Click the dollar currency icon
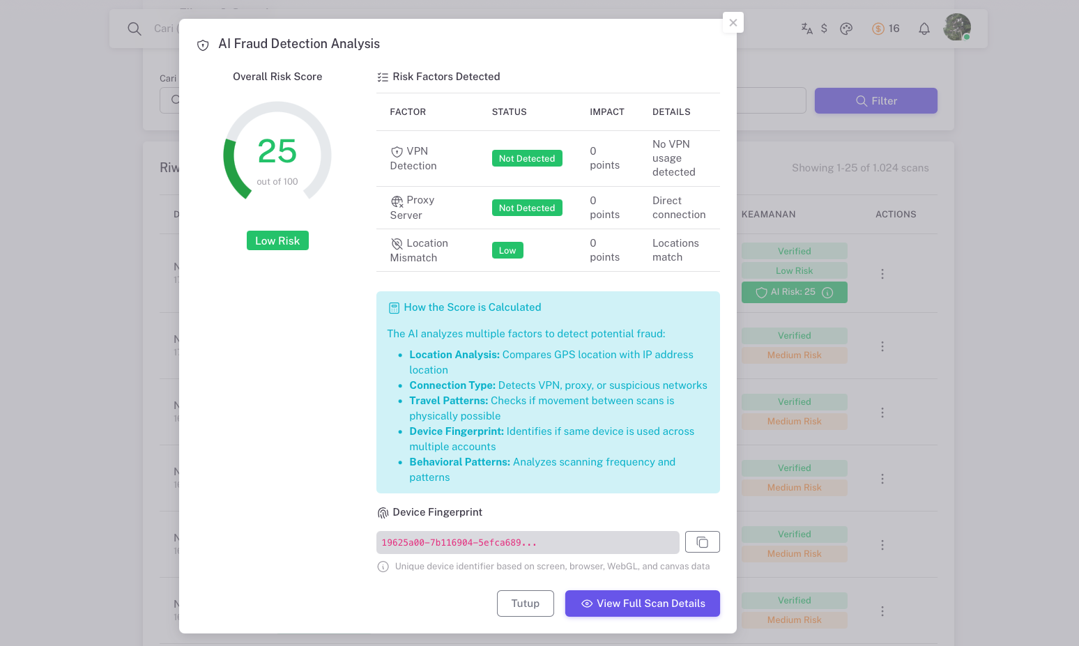The height and width of the screenshot is (646, 1079). coord(824,29)
